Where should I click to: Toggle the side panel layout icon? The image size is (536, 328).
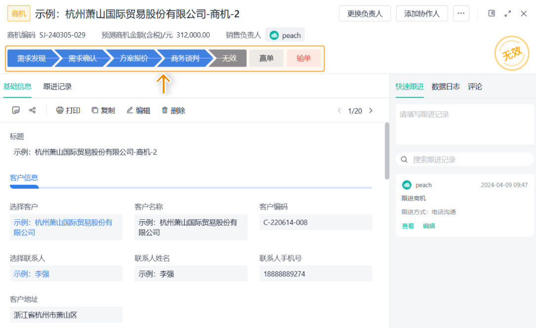tap(492, 13)
